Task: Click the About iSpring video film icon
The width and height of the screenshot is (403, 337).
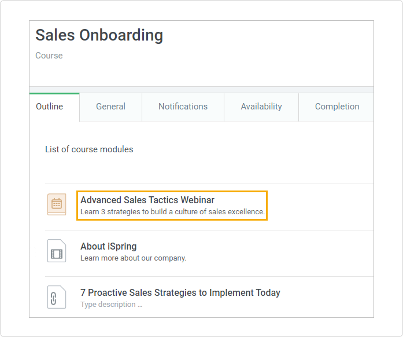Action: pos(57,251)
